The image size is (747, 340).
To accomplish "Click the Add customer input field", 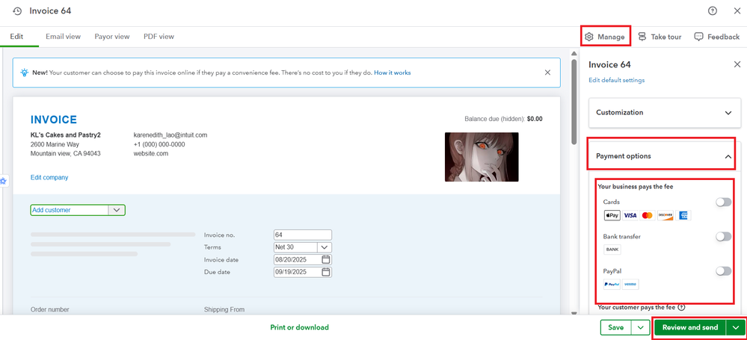I will point(70,209).
